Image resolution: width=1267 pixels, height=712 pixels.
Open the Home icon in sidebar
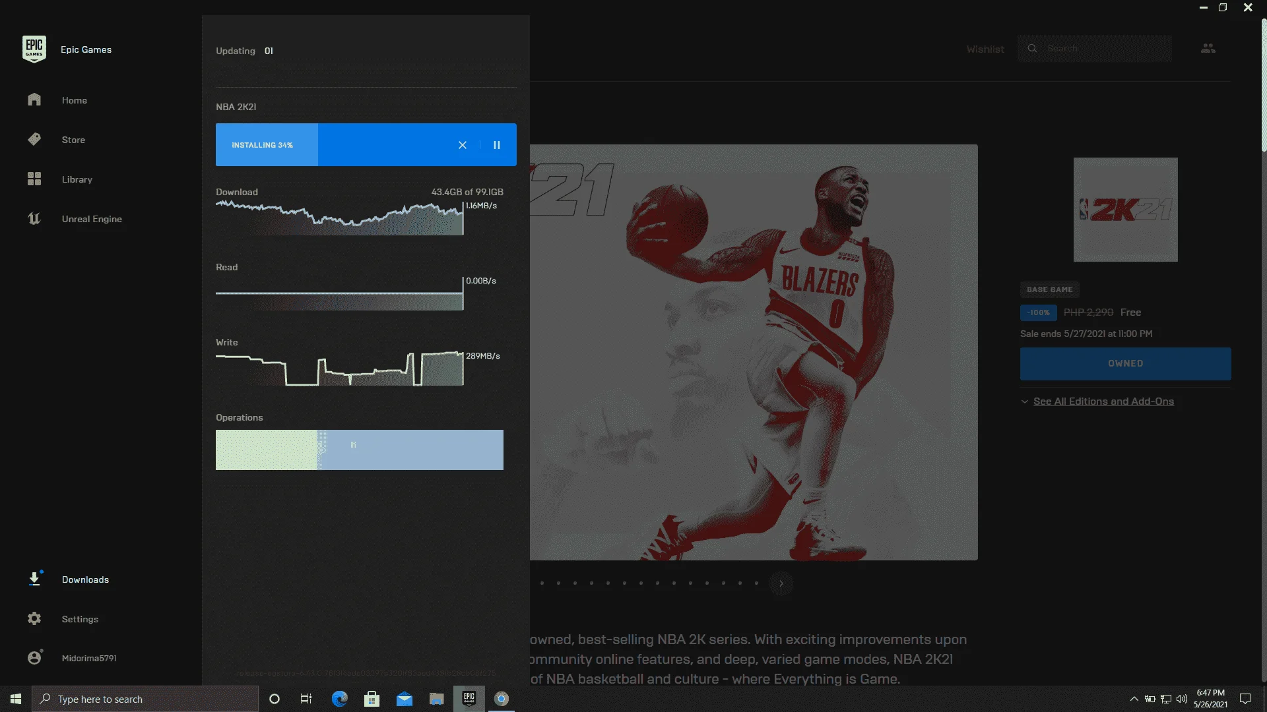34,100
